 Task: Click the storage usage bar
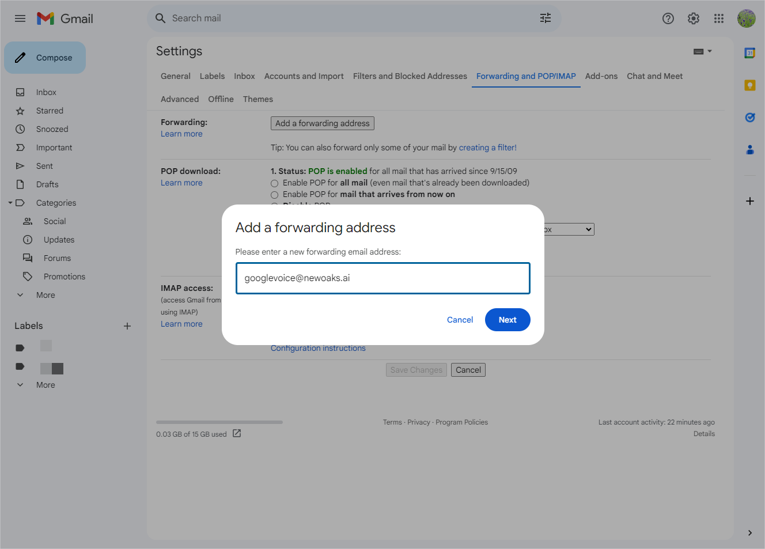[x=219, y=422]
